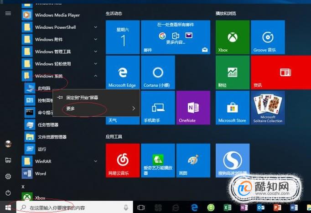Screen dimensions: 311x213
Task: Open Word from the taskbar
Action: (x=294, y=208)
